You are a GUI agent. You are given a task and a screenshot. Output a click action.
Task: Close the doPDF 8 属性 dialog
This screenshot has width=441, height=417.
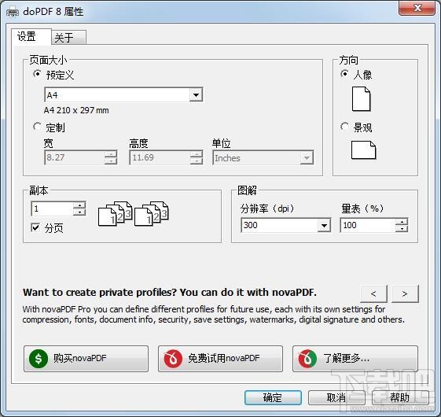tap(417, 8)
